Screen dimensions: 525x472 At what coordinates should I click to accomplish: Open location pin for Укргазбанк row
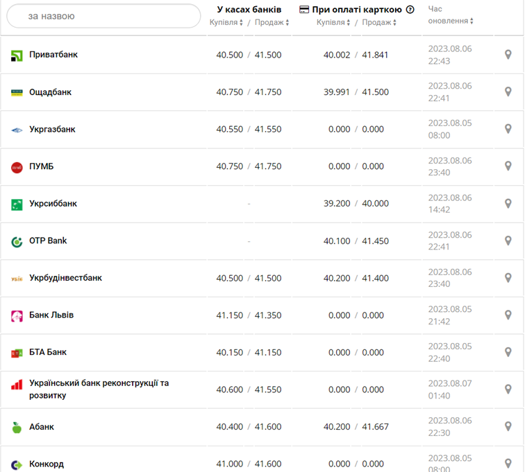point(508,129)
